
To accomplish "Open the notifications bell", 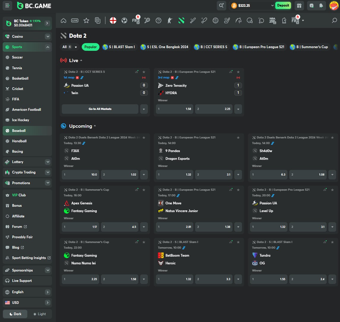I will [321, 6].
